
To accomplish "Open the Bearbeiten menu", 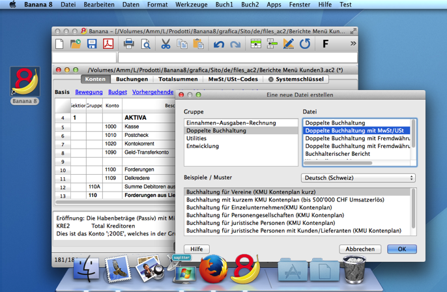I will click(x=99, y=5).
